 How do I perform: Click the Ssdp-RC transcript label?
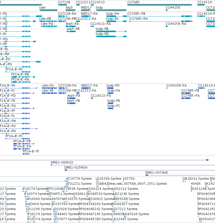click(112, 19)
